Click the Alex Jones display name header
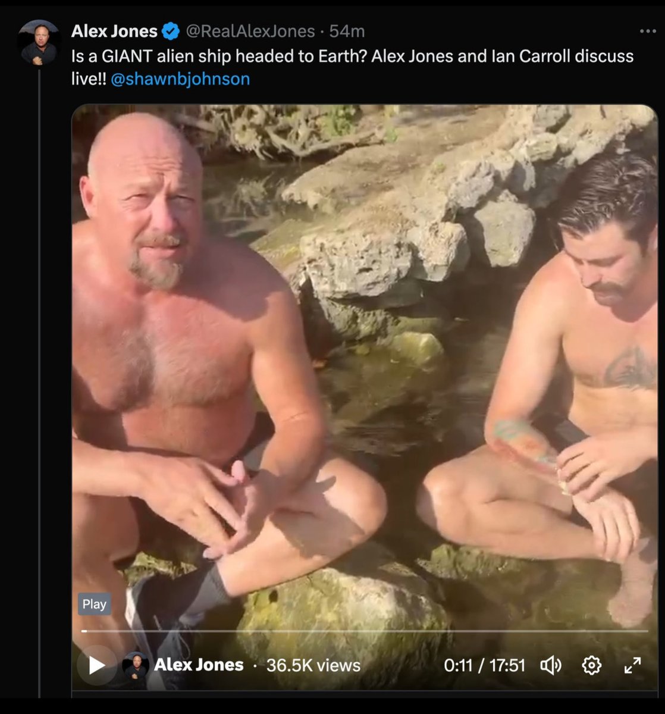 [114, 30]
